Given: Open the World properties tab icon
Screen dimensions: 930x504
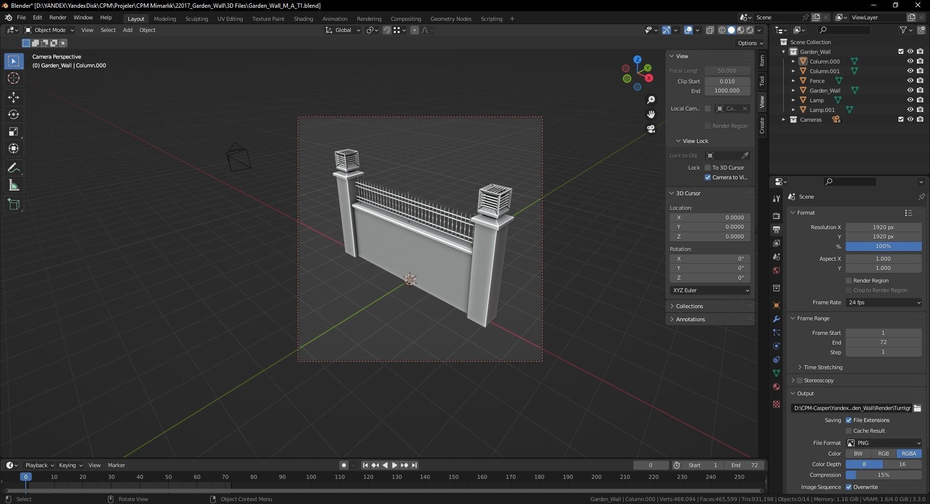Looking at the screenshot, I should click(776, 270).
